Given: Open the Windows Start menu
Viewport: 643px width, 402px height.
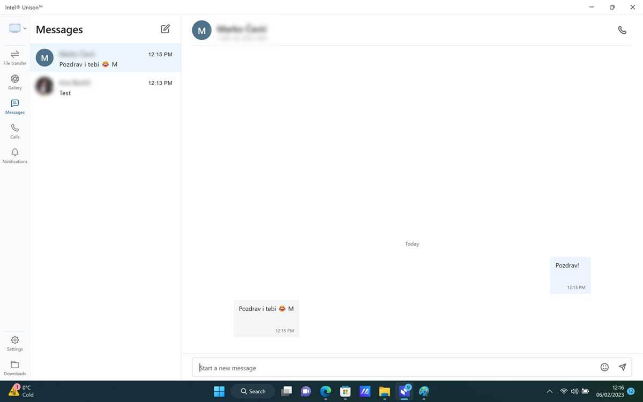Looking at the screenshot, I should click(x=219, y=391).
